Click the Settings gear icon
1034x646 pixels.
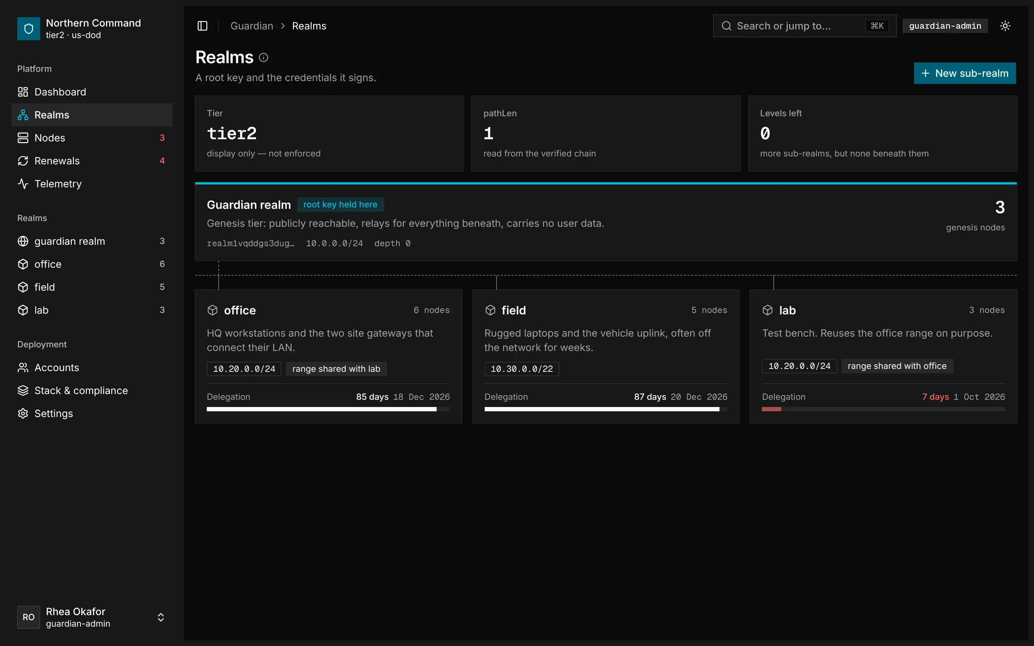23,413
